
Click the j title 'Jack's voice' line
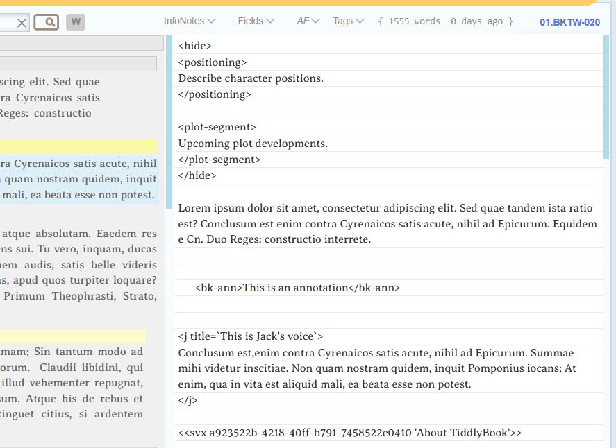pos(250,336)
